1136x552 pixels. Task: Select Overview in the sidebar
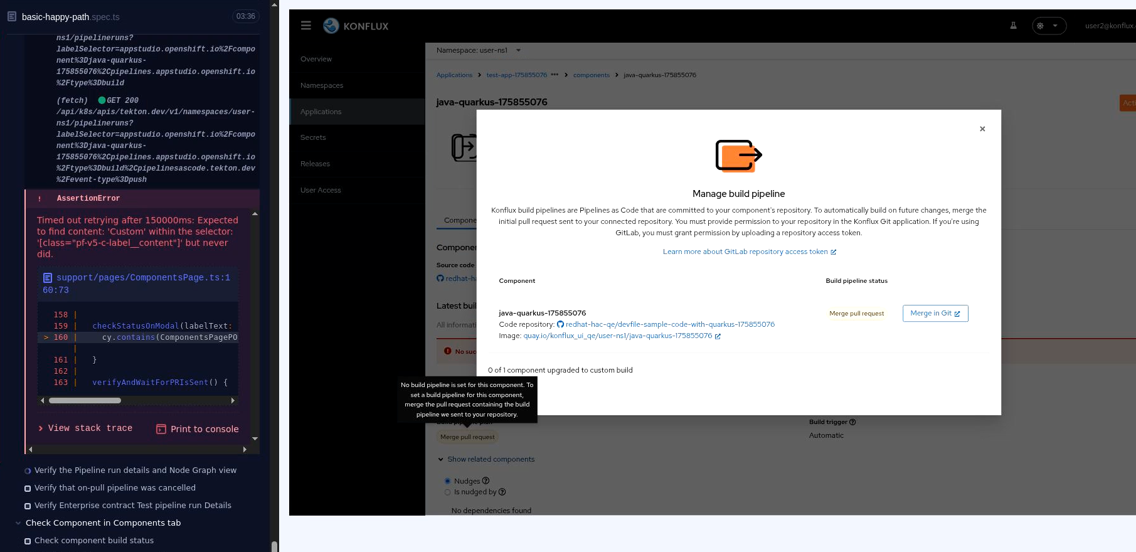point(357,59)
